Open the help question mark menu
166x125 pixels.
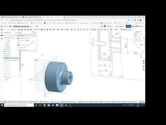133,26
